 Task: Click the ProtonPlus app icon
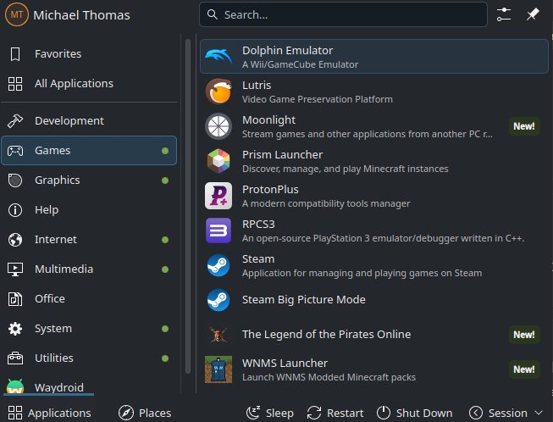coord(218,196)
